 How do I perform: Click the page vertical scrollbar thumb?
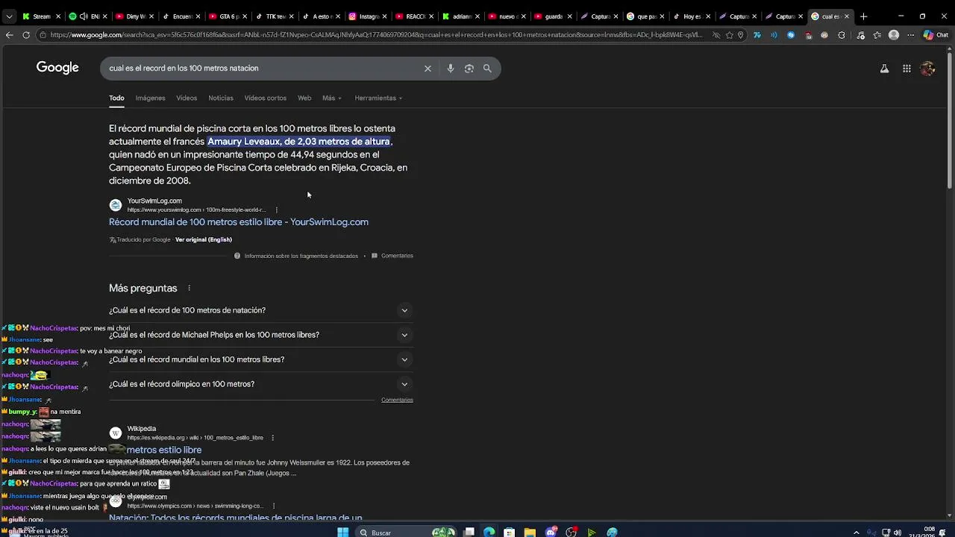pyautogui.click(x=950, y=119)
